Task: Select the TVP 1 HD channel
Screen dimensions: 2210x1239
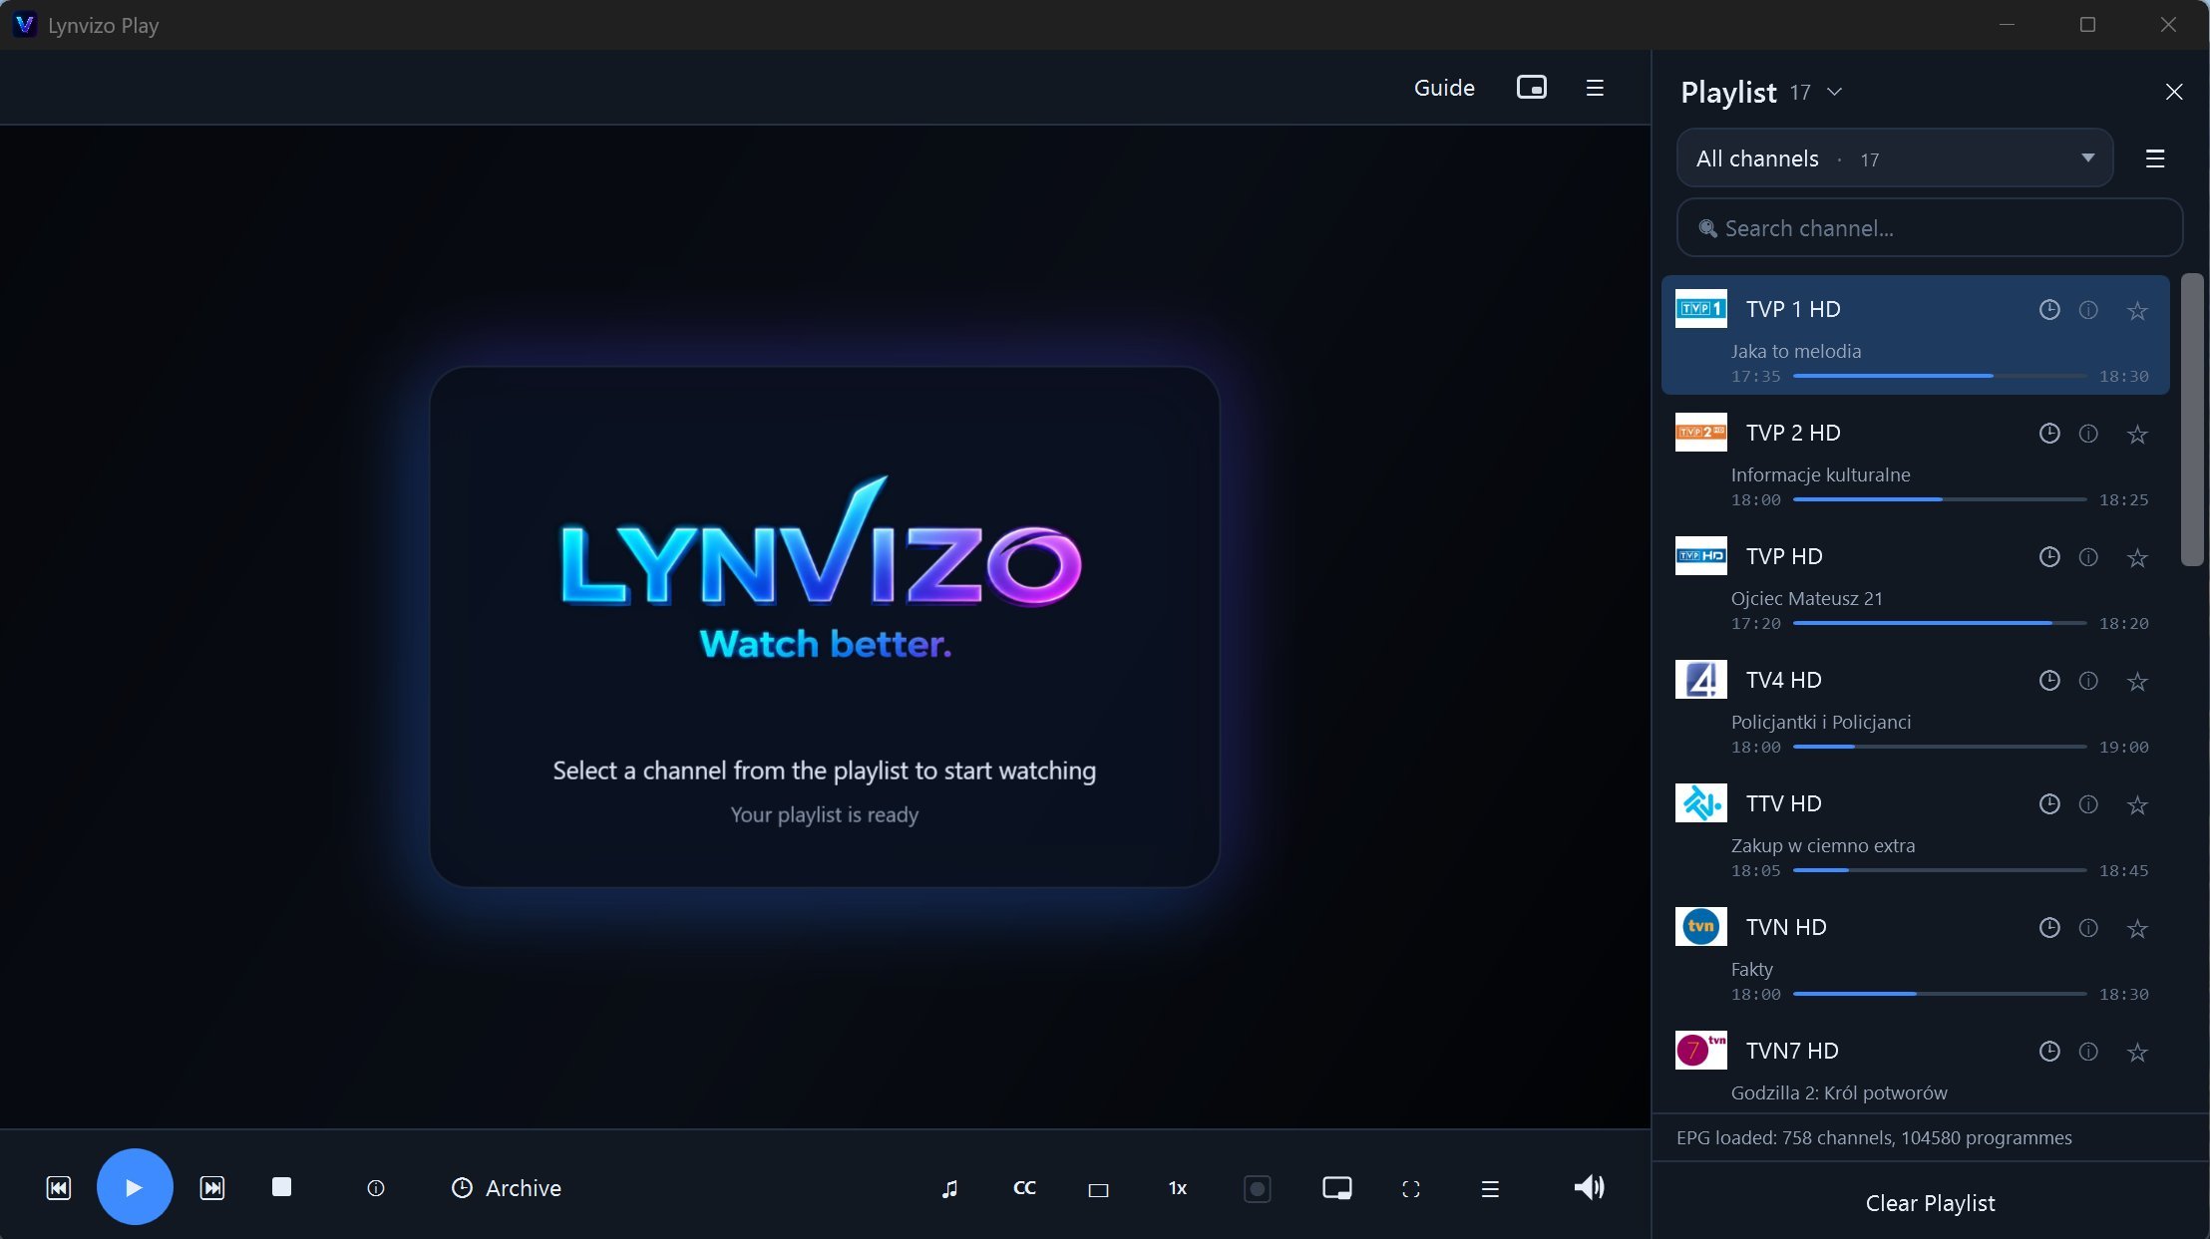Action: (1915, 335)
